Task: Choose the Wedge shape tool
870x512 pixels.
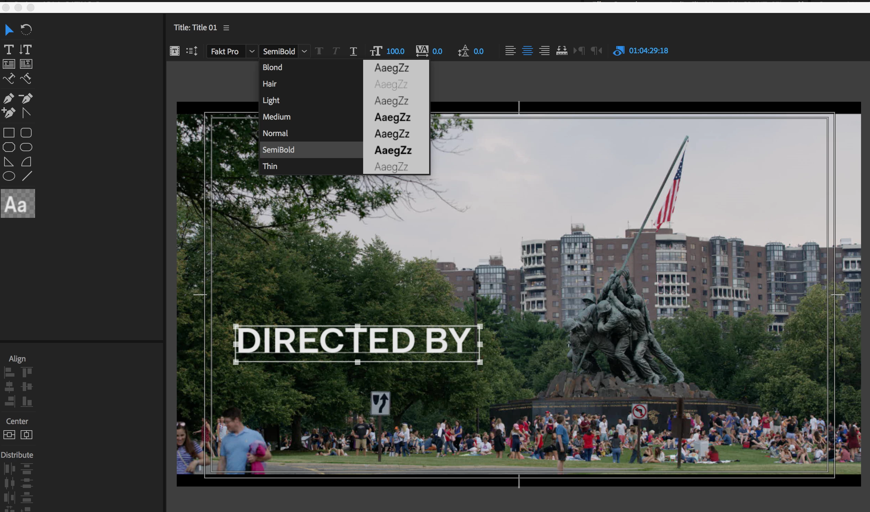Action: (x=9, y=162)
